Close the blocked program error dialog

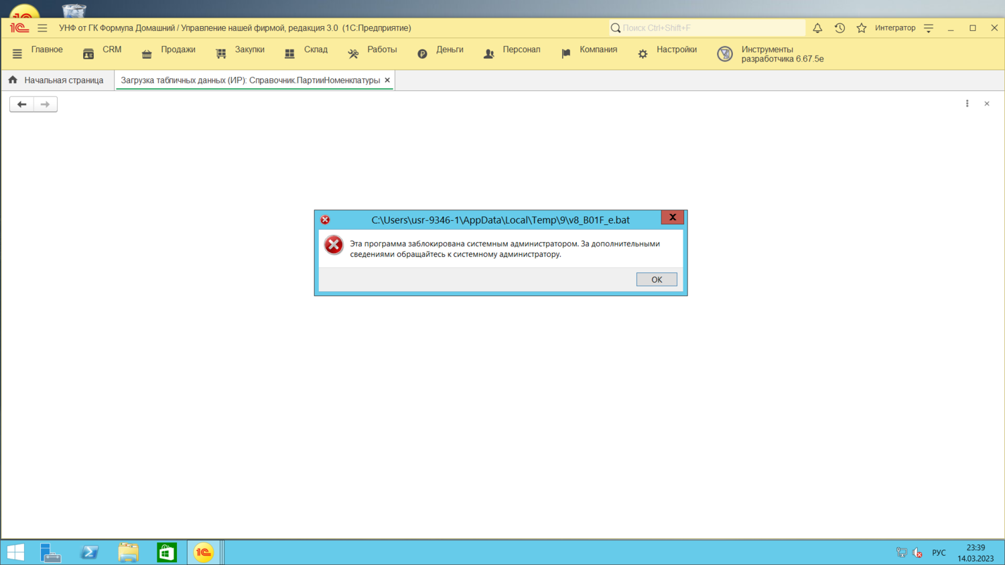(x=672, y=218)
